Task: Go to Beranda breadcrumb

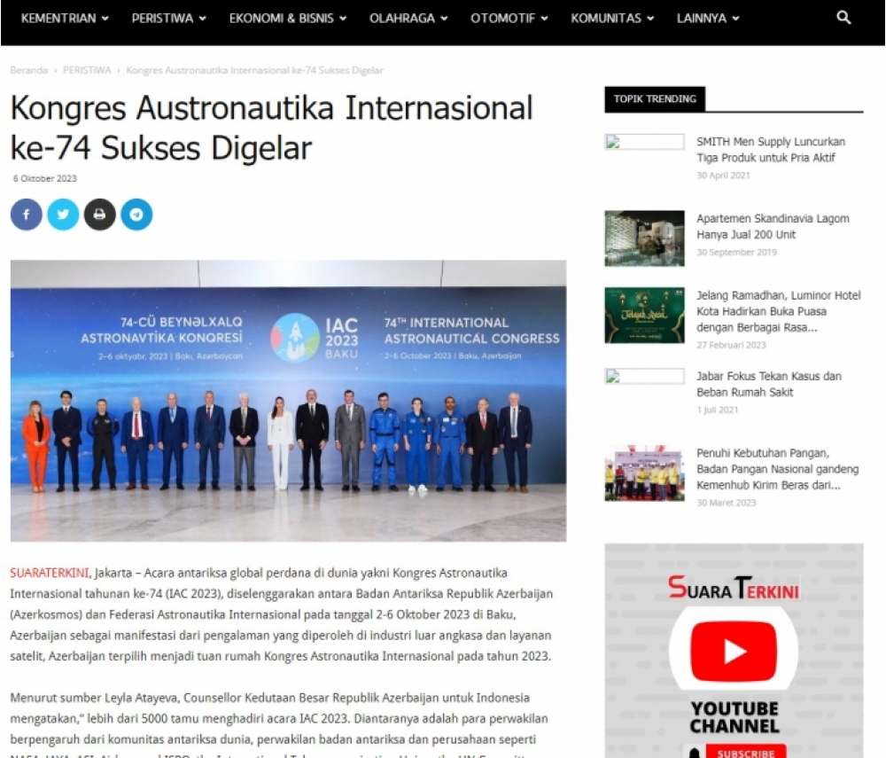Action: tap(29, 70)
